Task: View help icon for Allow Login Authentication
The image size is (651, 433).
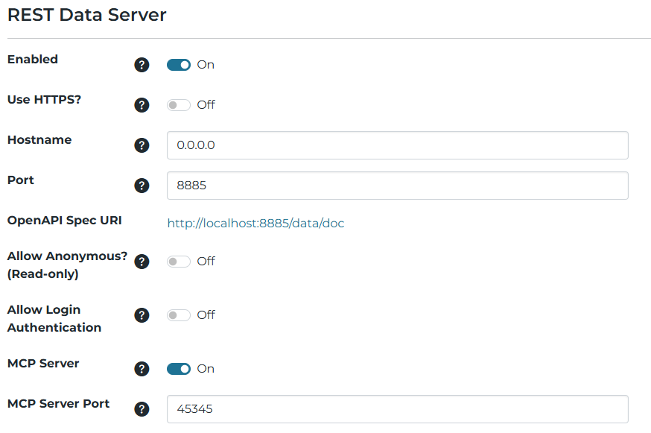Action: pyautogui.click(x=142, y=315)
